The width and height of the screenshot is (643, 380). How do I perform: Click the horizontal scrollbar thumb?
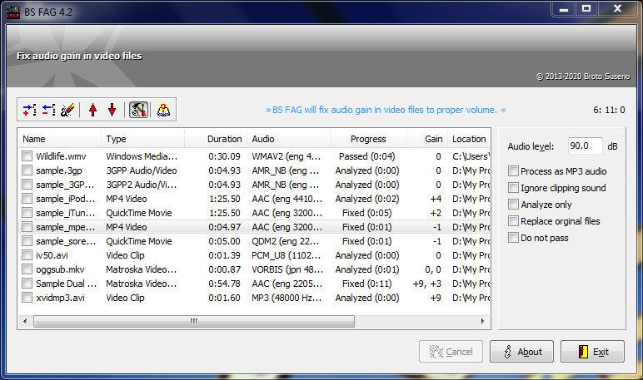(194, 321)
